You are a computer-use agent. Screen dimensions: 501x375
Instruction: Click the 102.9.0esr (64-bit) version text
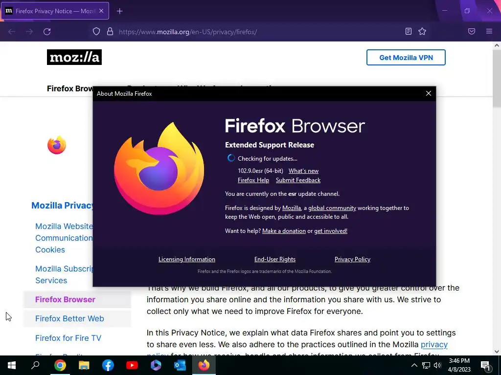tap(260, 171)
